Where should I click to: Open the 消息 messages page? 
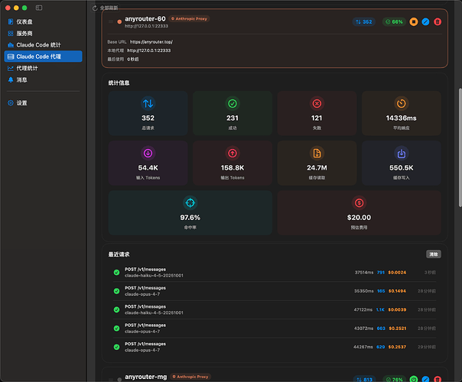(43, 79)
